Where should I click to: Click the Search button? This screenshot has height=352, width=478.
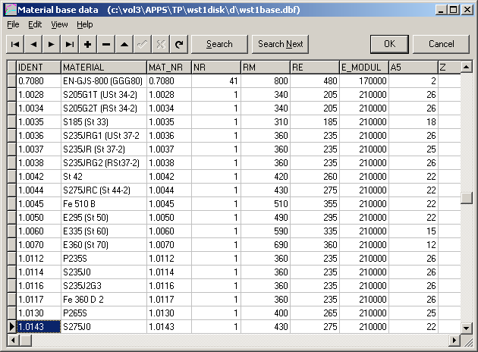pyautogui.click(x=219, y=44)
